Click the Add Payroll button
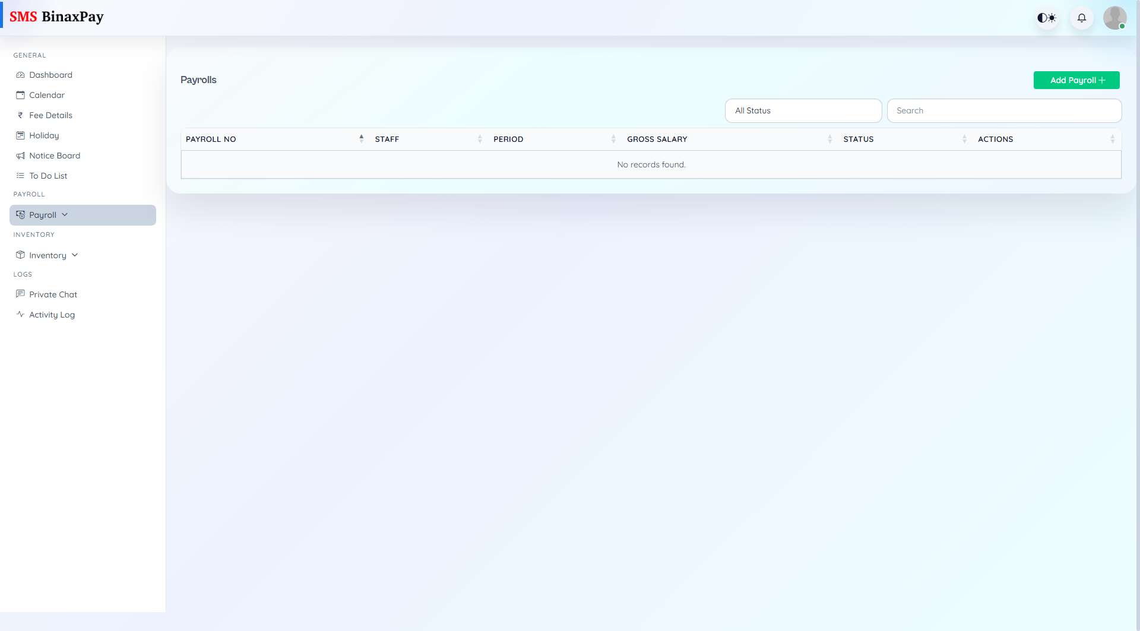 1076,80
